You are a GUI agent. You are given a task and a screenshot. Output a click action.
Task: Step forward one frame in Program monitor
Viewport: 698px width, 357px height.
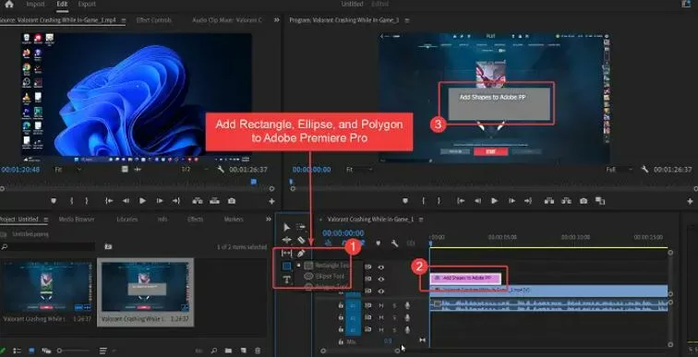pos(511,201)
